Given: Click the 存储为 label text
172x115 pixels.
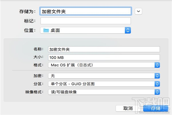Looking at the screenshot, I should click(27, 11).
